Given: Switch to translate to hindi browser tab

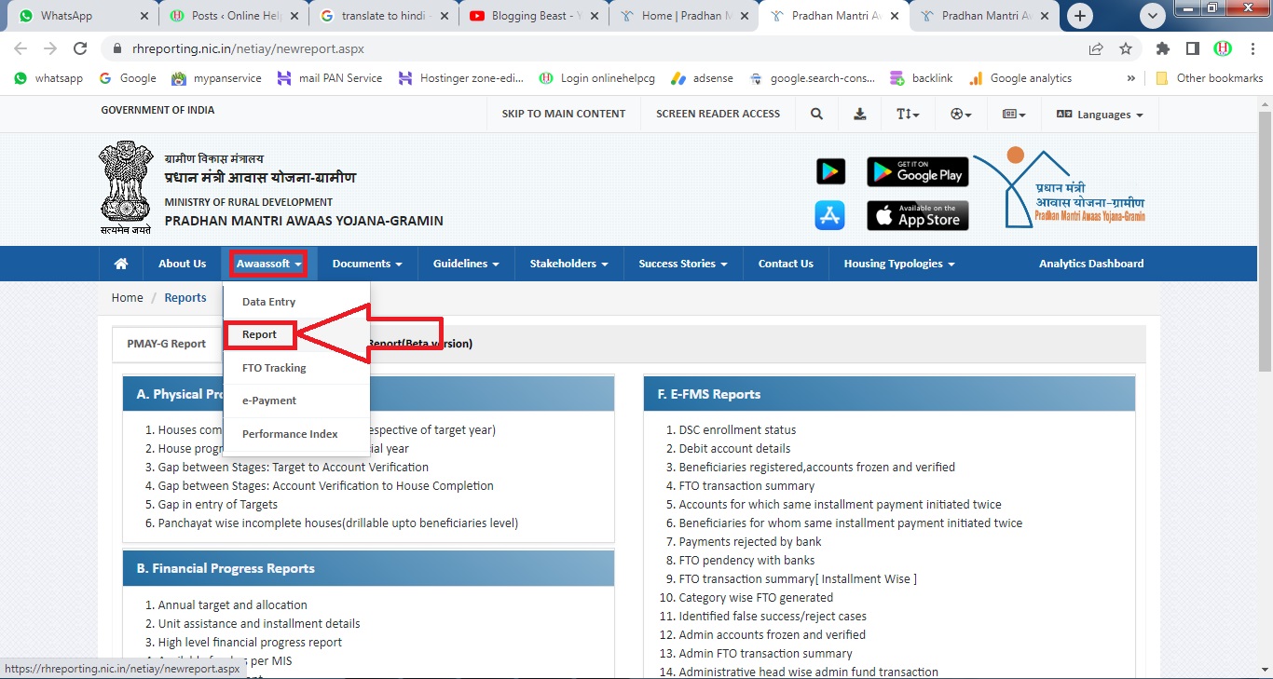Looking at the screenshot, I should tap(382, 16).
